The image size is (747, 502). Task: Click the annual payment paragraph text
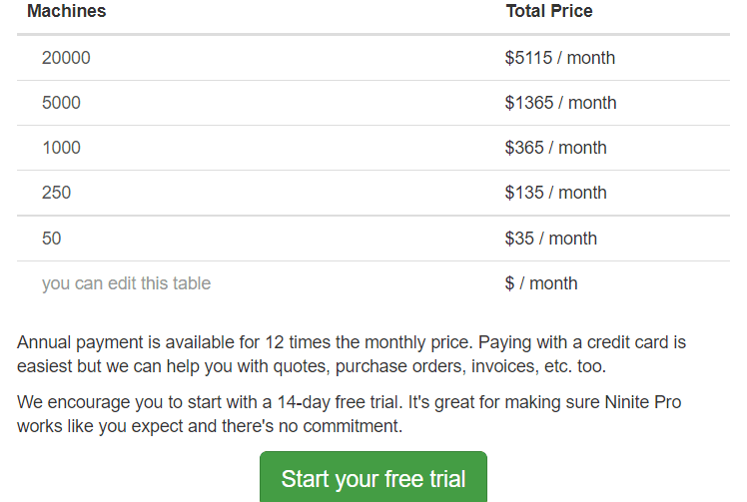click(x=352, y=354)
